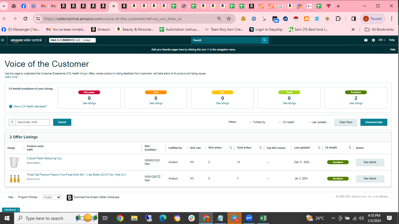This screenshot has height=224, width=399.
Task: See details for Passion Fruit Puree listing
Action: tap(370, 178)
